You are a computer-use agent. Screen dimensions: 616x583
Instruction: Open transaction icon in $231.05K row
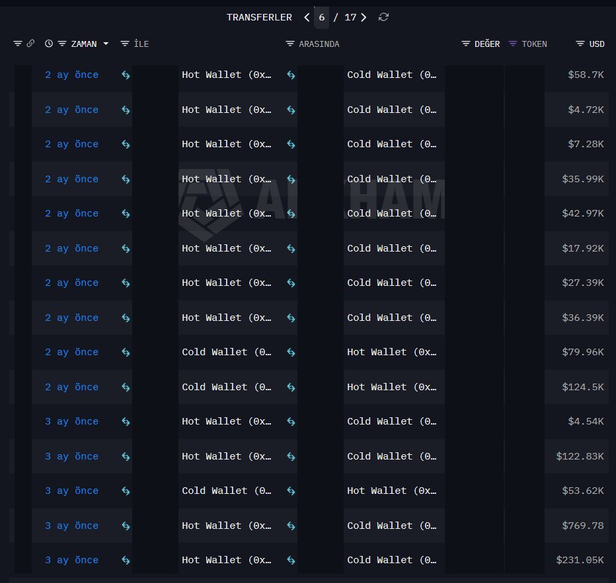[126, 561]
